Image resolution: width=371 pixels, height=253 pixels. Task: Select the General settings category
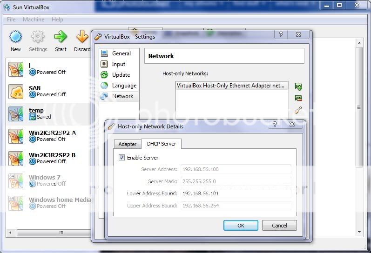coord(121,53)
